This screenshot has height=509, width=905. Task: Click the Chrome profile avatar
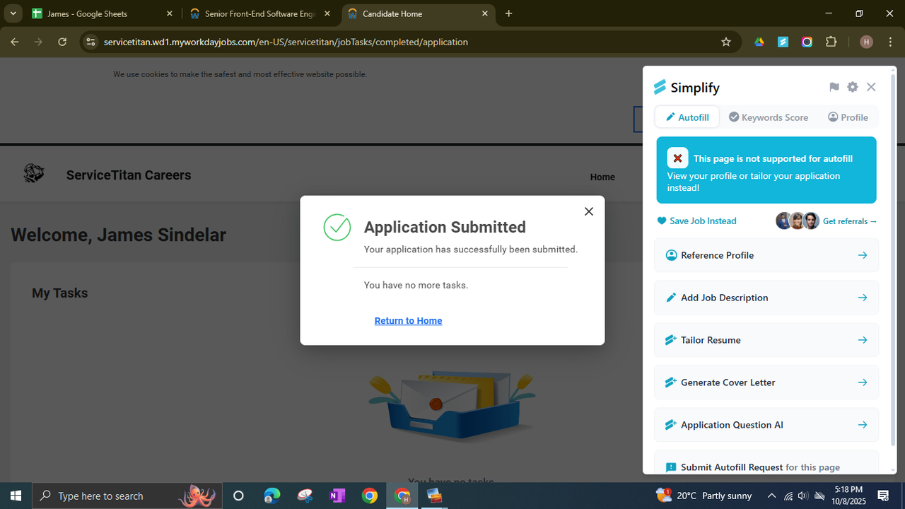pos(865,42)
